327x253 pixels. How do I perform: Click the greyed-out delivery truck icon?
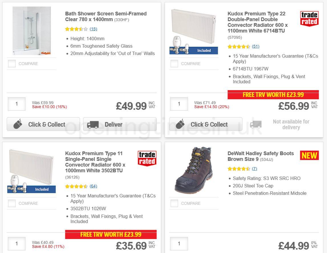(256, 124)
